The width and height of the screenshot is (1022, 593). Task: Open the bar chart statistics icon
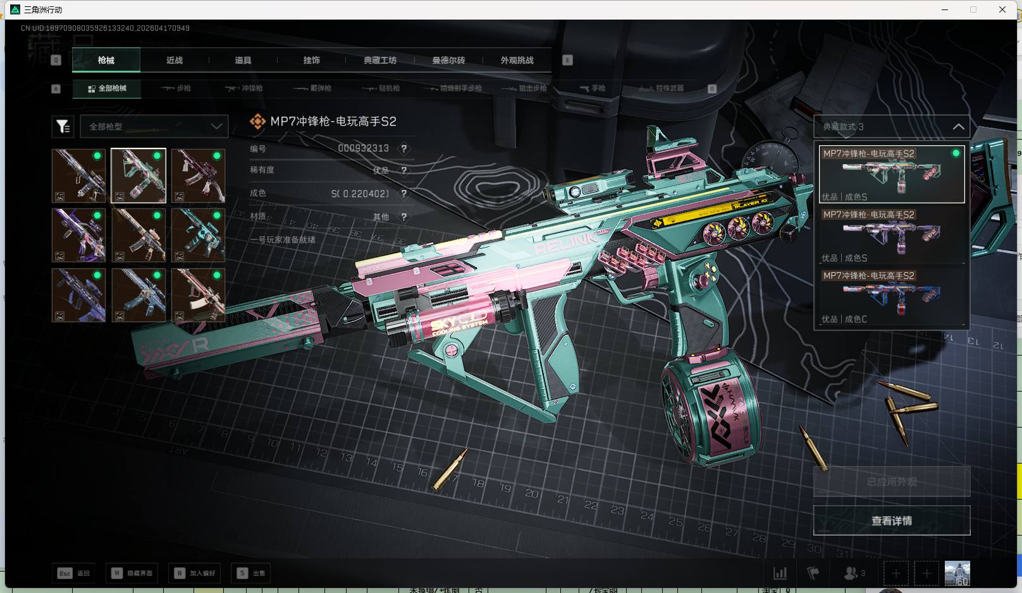[x=780, y=573]
